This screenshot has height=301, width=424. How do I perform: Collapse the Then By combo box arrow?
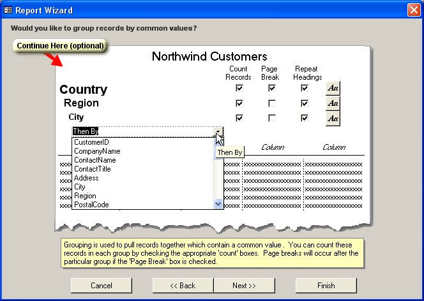(218, 131)
